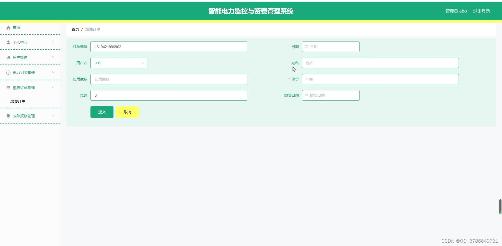
Task: Click the vertical scrollbar thumb
Action: point(500,207)
